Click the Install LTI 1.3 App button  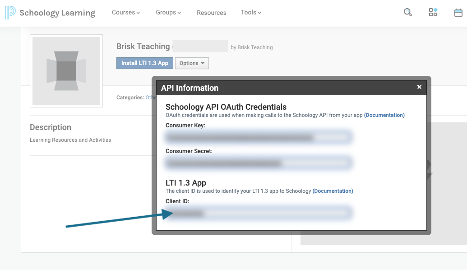point(145,63)
